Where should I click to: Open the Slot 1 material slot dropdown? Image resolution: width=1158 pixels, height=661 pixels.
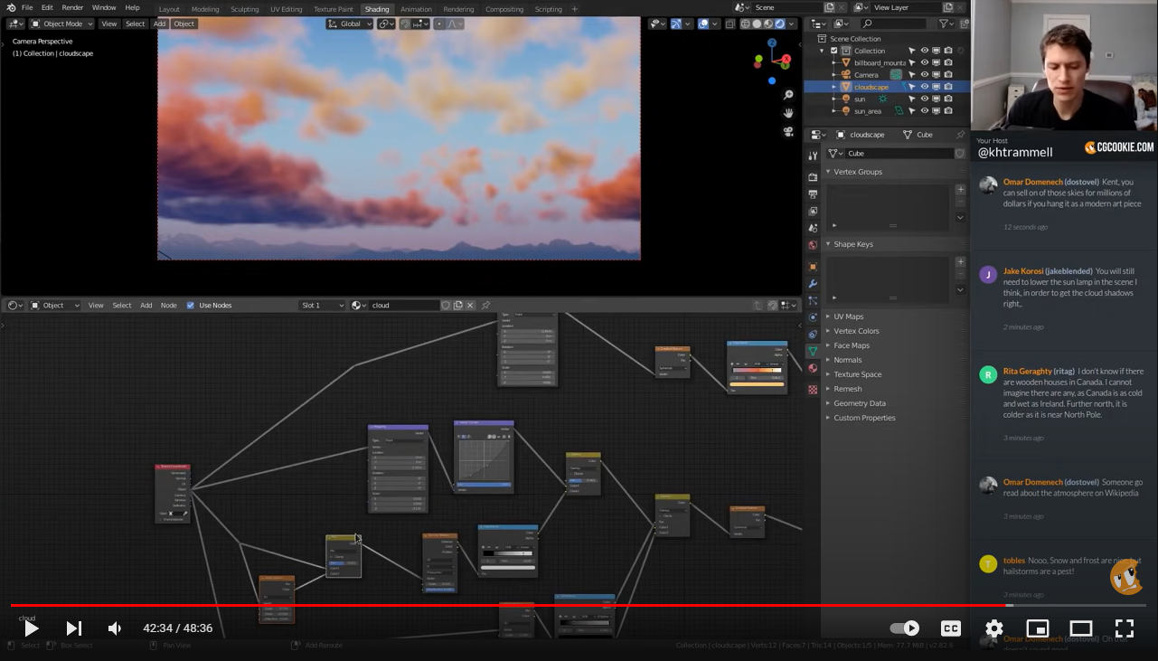[323, 306]
